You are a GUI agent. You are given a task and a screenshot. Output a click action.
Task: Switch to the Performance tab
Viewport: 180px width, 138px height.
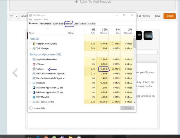[46, 24]
